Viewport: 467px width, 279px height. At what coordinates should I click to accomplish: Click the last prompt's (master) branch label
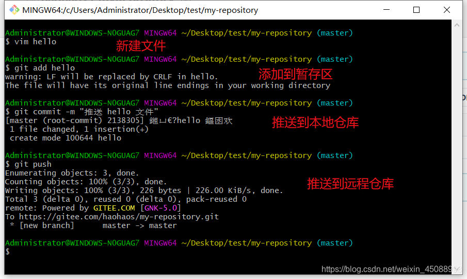click(x=335, y=243)
